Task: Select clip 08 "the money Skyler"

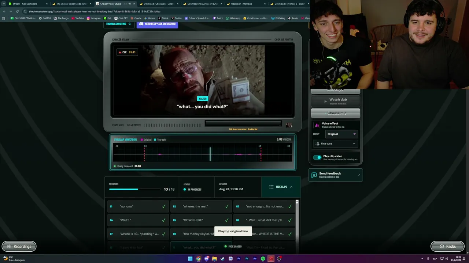Action: 201,234
